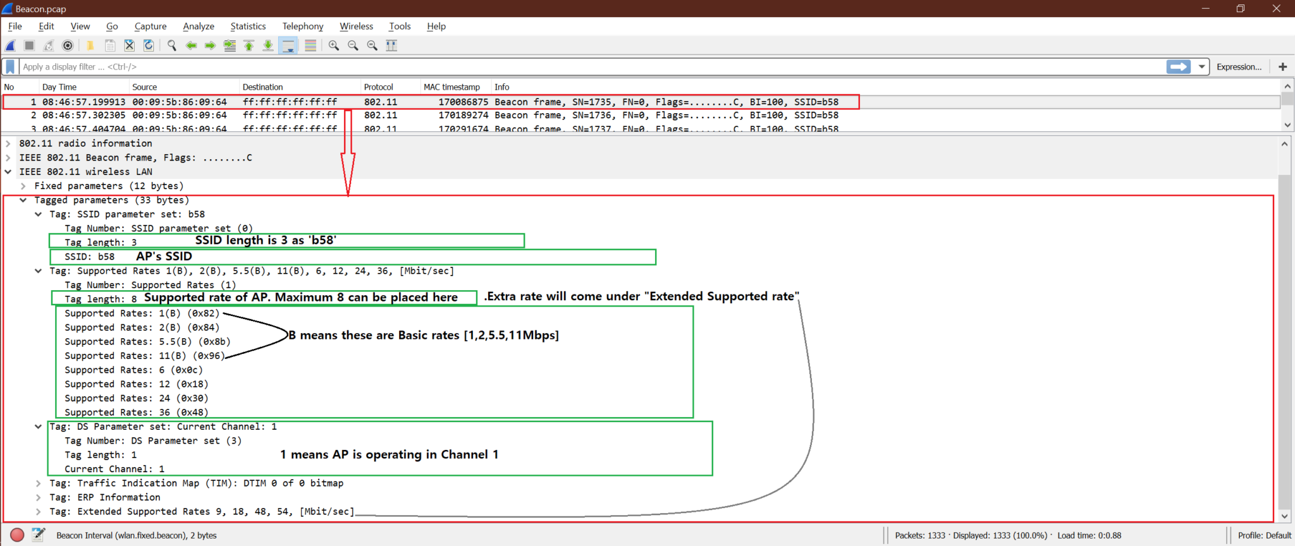The image size is (1295, 546).
Task: Sort by the Day Time column
Action: coord(83,87)
